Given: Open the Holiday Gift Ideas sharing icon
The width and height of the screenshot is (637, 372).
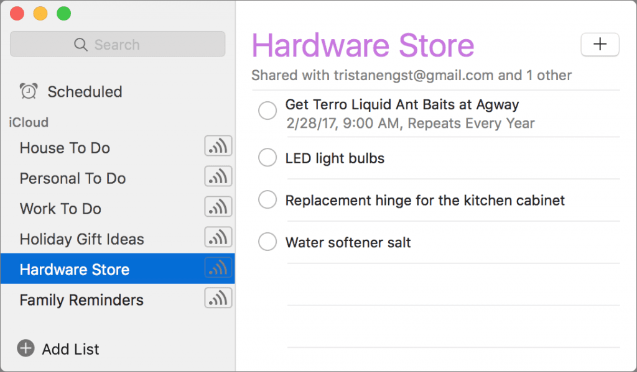Looking at the screenshot, I should [218, 238].
